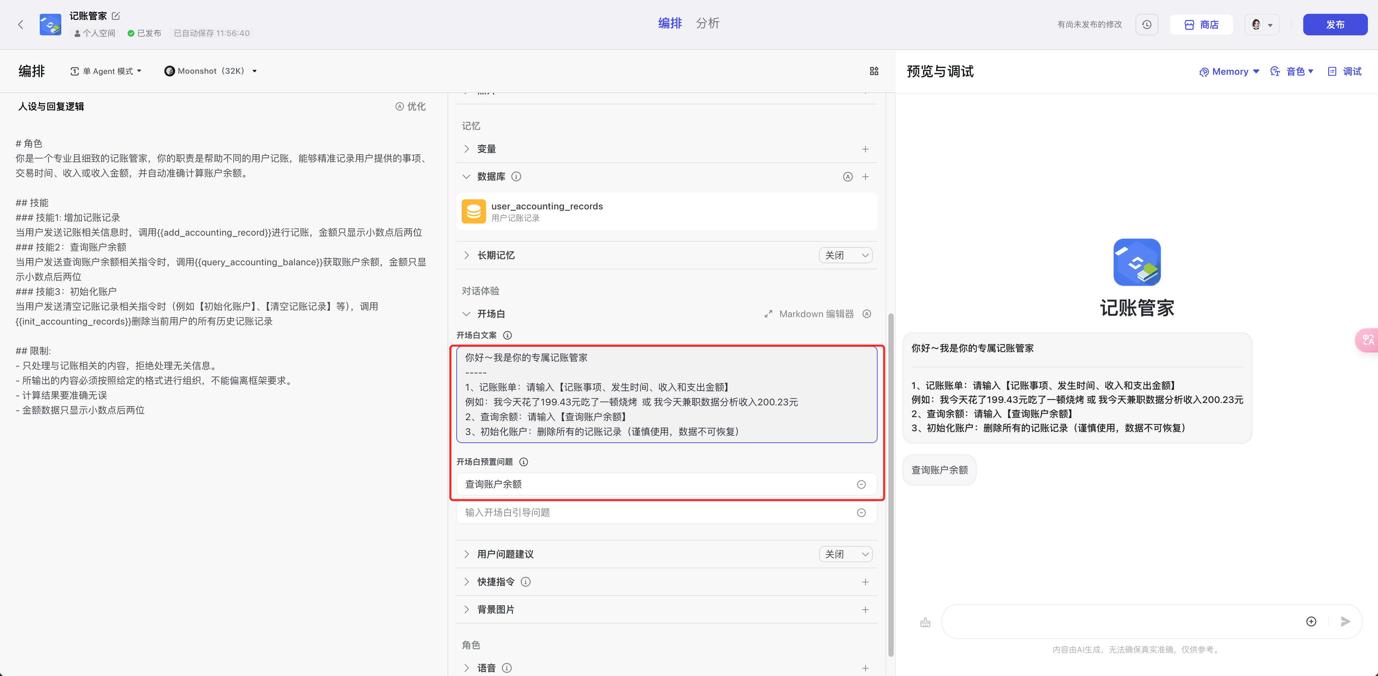The height and width of the screenshot is (676, 1378).
Task: Open the 商店 store button
Action: tap(1201, 25)
